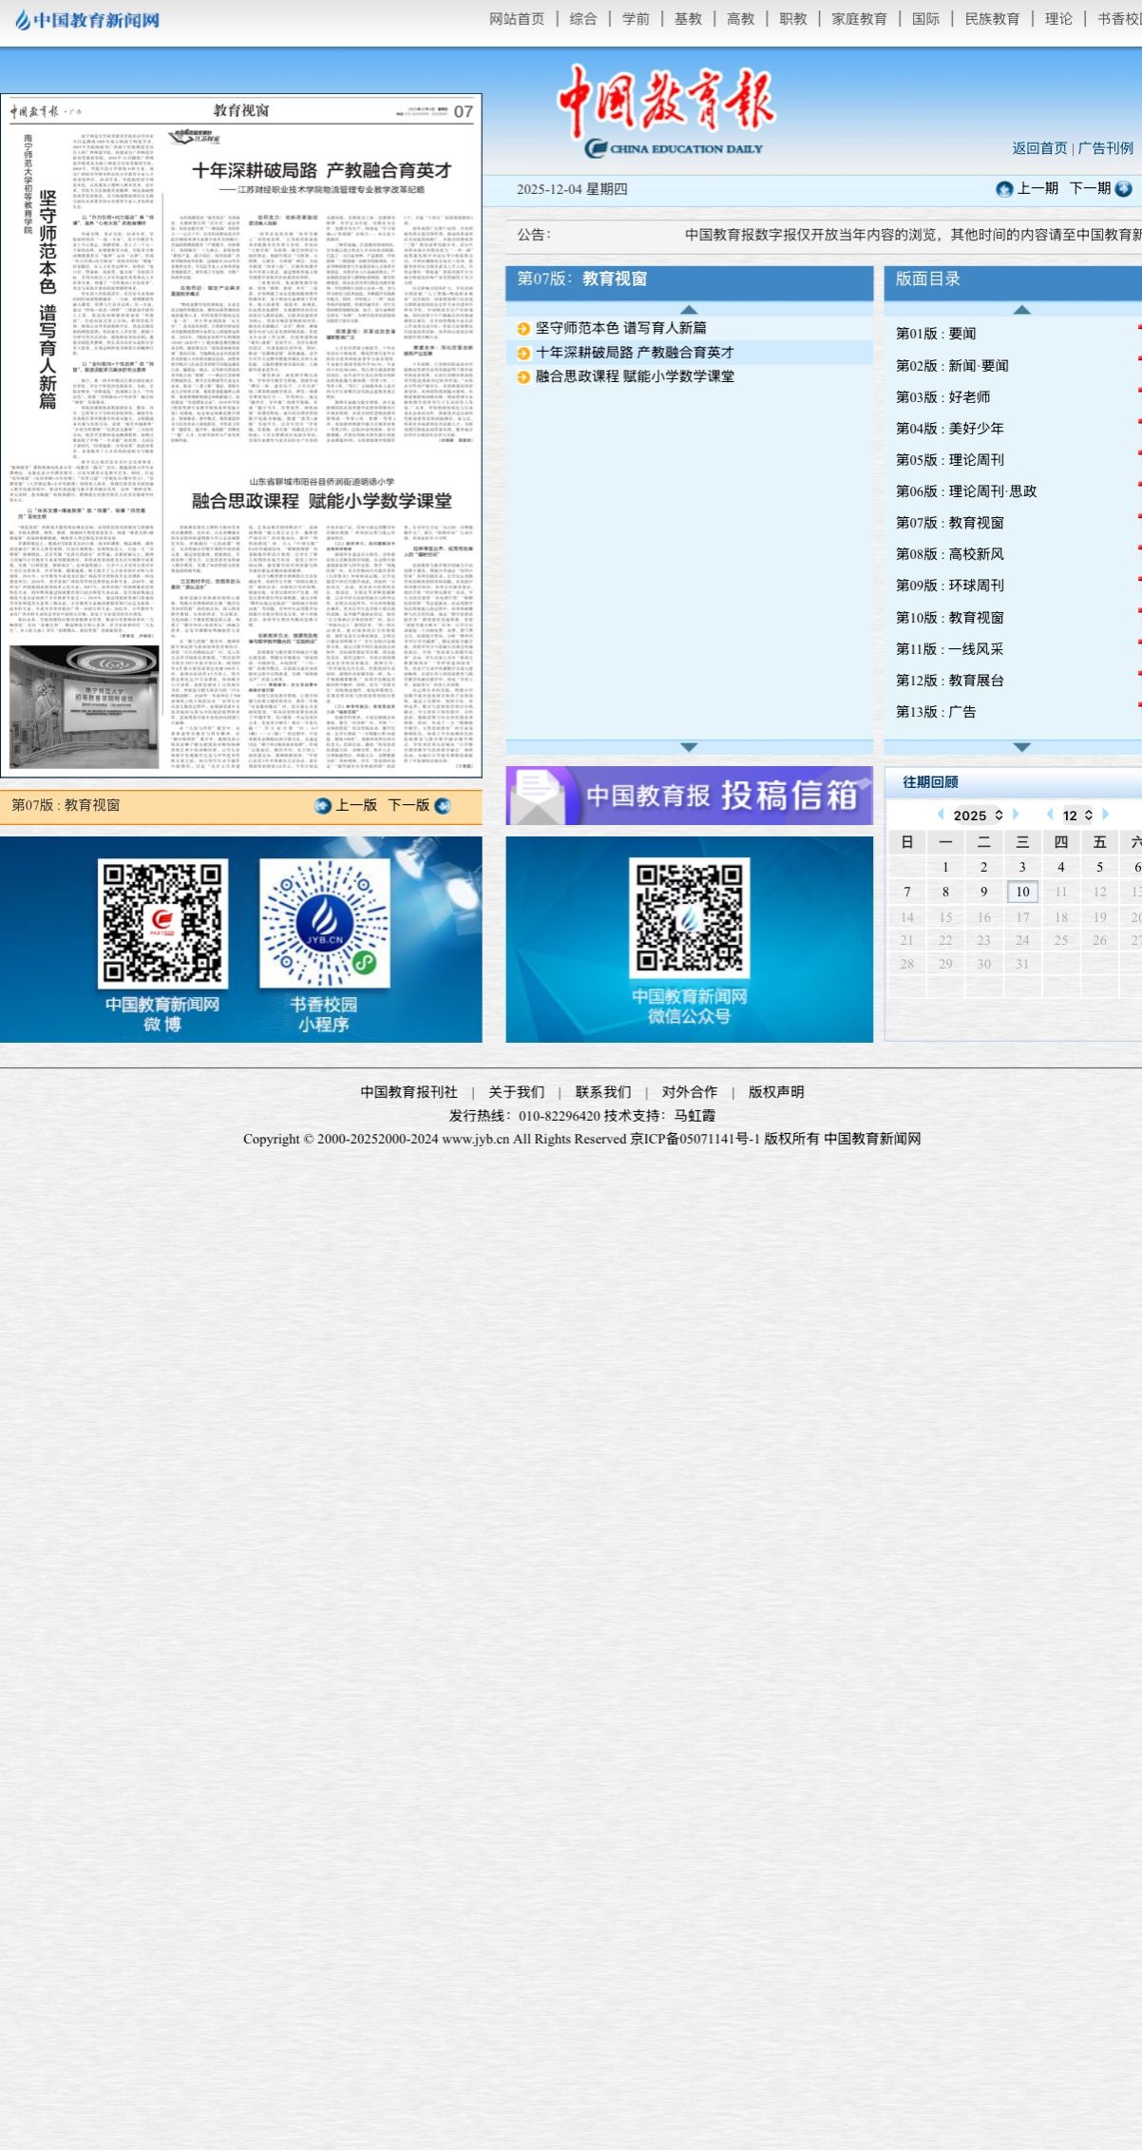Select 第05版 理论周刊 in page directory
This screenshot has height=2151, width=1142.
950,460
